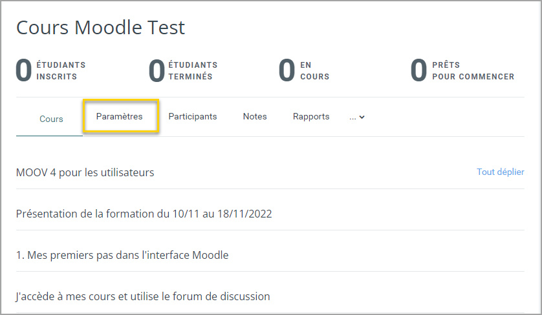The image size is (542, 315).
Task: Select the Étudiants terminés label
Action: click(x=193, y=71)
